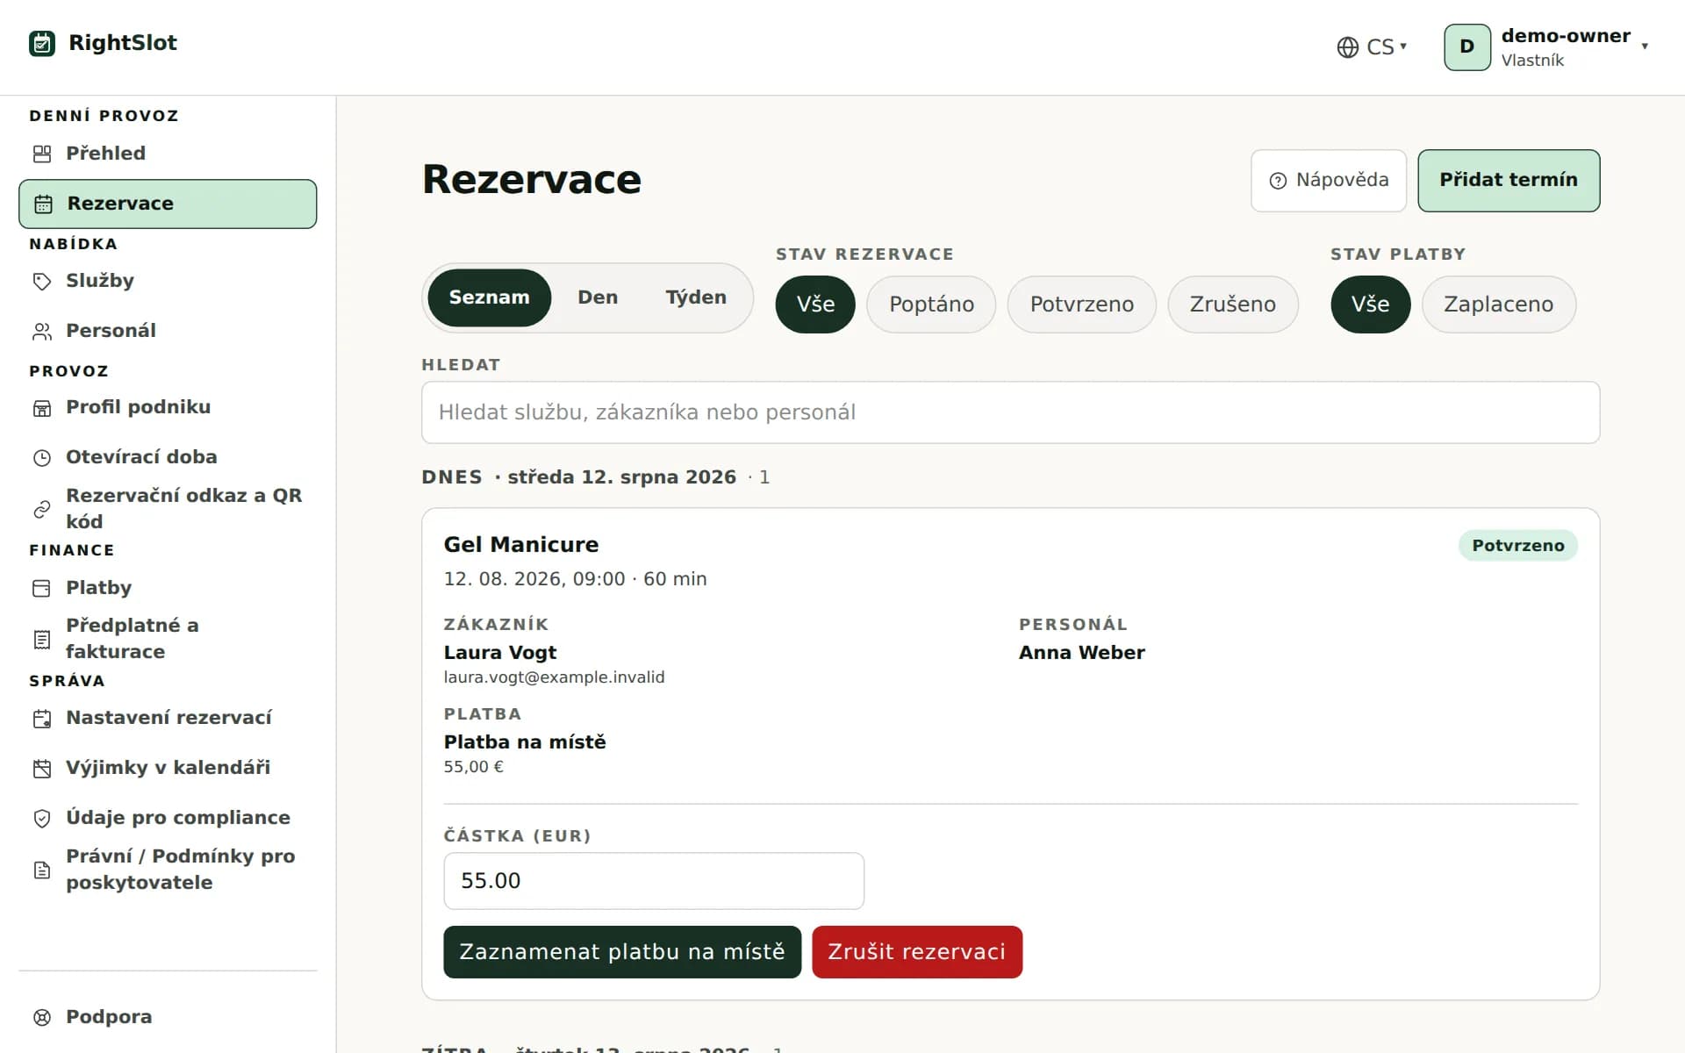Screen dimensions: 1685x1053
Task: Click the Rezervační odkaz link icon
Action: (42, 509)
